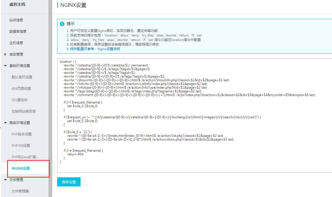Click hint line 4 about 配置错误

113,44
